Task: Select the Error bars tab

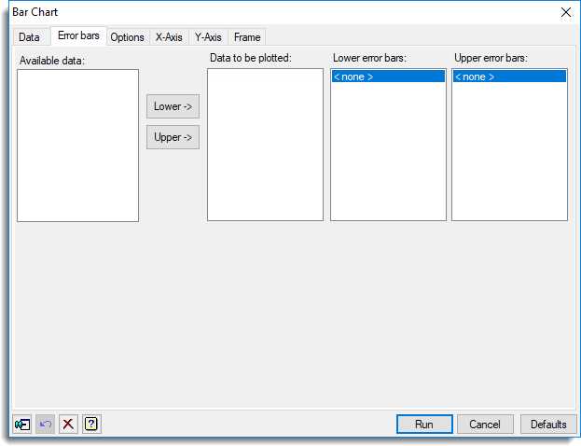Action: pos(78,36)
